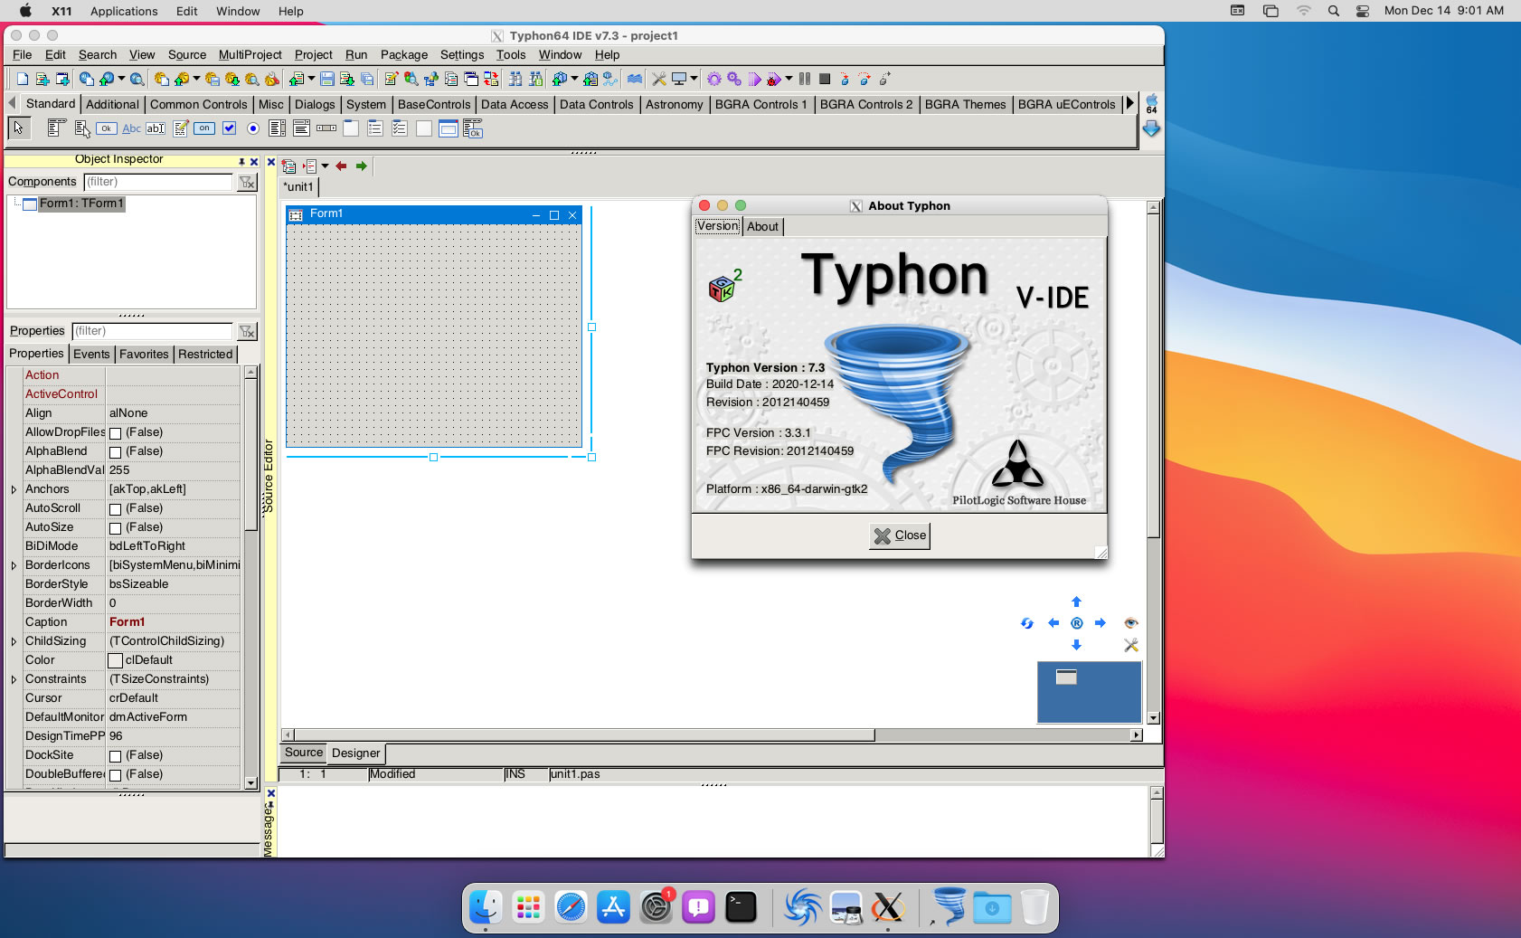Screen dimensions: 1521x938
Task: Toggle the DoubleBuffered checkbox
Action: click(x=115, y=775)
